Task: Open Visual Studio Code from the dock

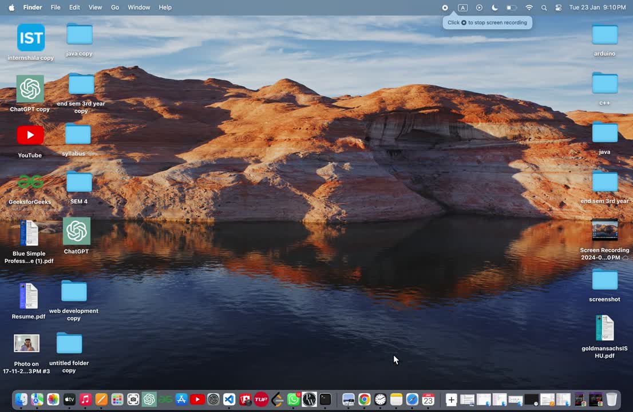Action: coord(229,399)
